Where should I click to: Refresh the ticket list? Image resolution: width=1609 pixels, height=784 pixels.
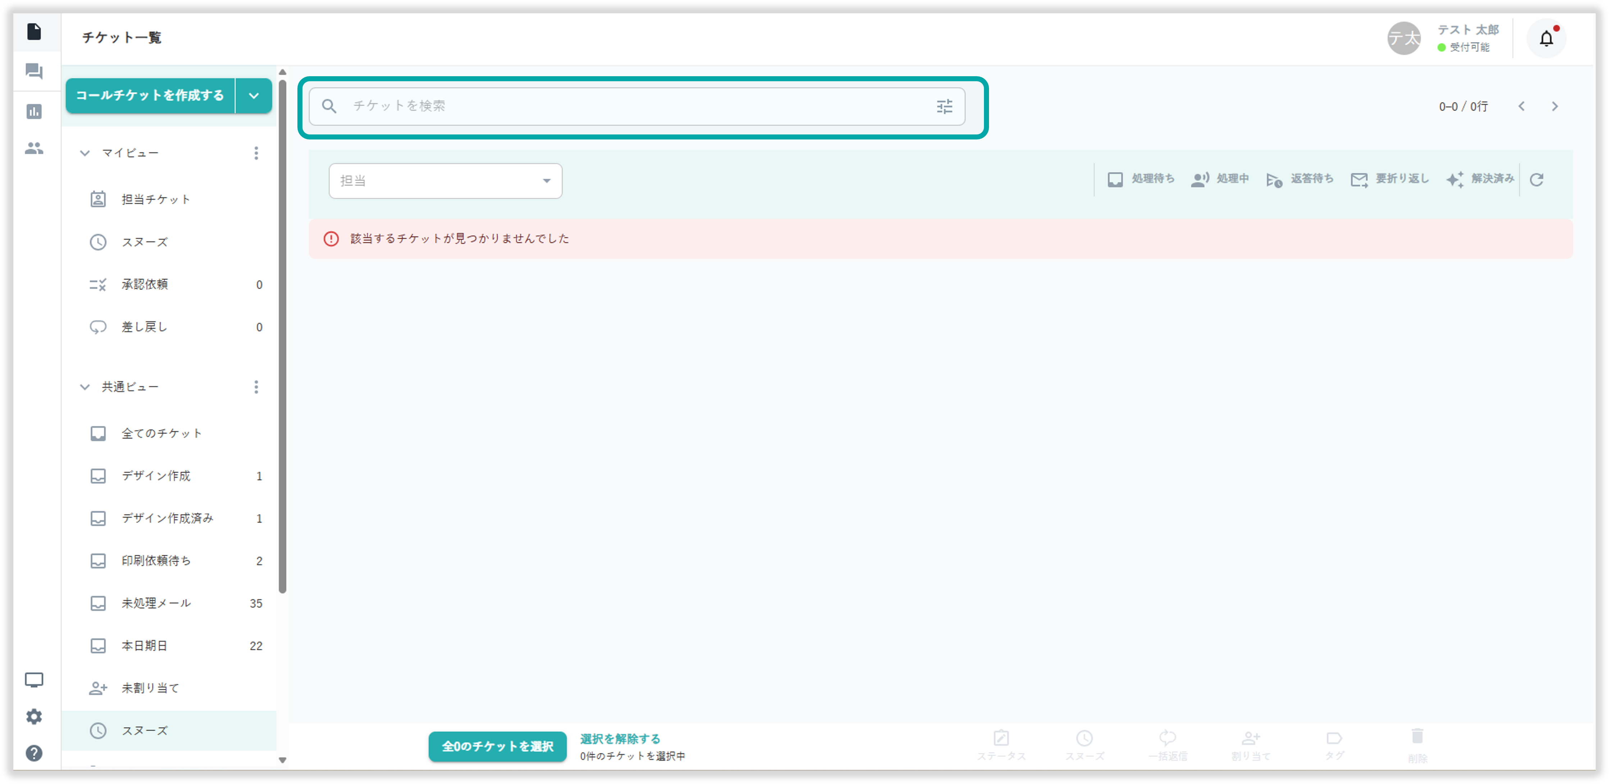(1537, 180)
